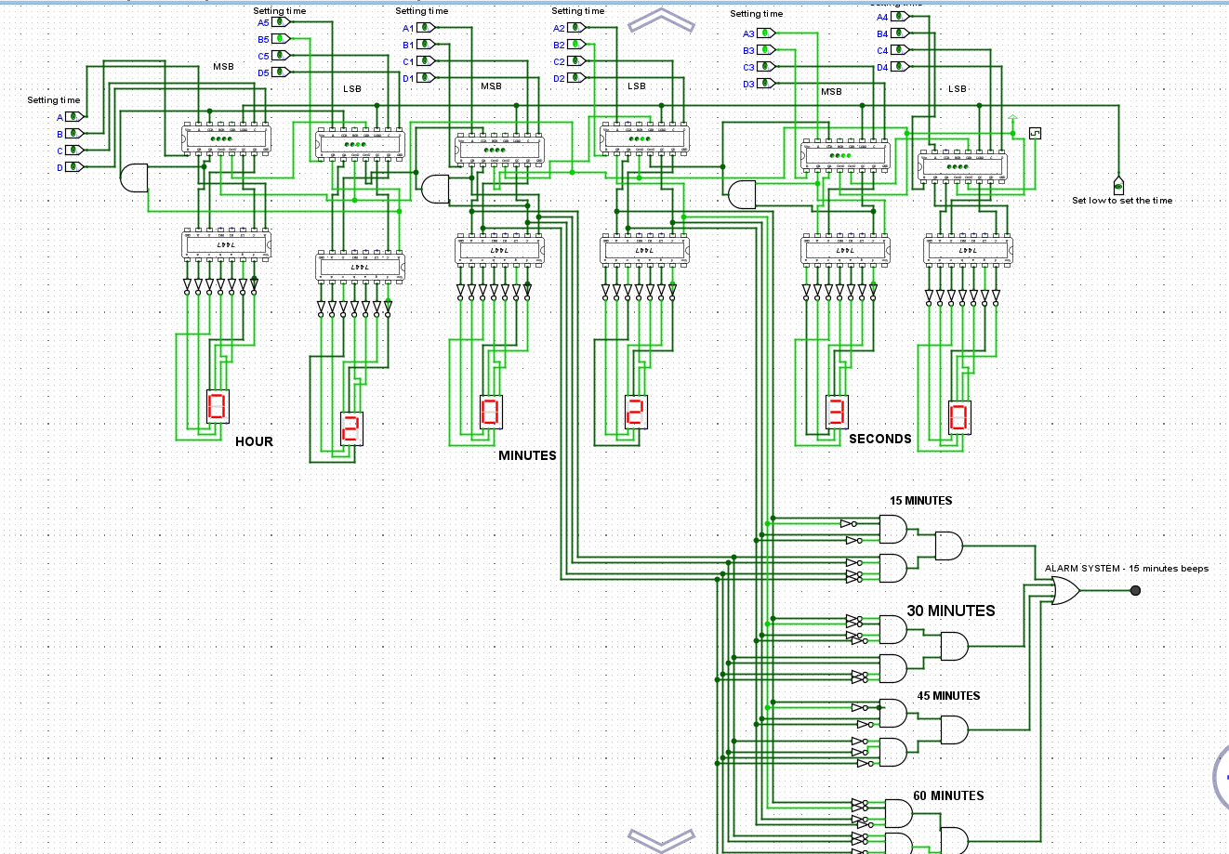This screenshot has width=1229, height=854.
Task: Toggle input pin A1
Action: click(426, 28)
